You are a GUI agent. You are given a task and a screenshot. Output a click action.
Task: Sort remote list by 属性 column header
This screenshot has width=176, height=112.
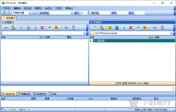click(77, 37)
